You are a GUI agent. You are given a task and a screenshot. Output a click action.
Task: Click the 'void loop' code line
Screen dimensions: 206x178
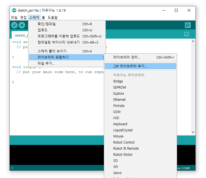coord(26,67)
